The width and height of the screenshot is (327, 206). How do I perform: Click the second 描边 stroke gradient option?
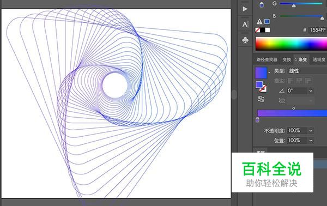[299, 81]
